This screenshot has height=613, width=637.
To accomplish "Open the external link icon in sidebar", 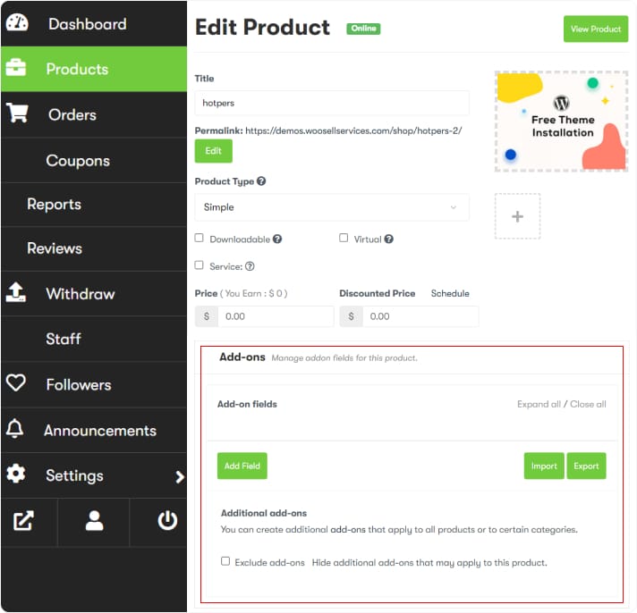I will (x=23, y=522).
